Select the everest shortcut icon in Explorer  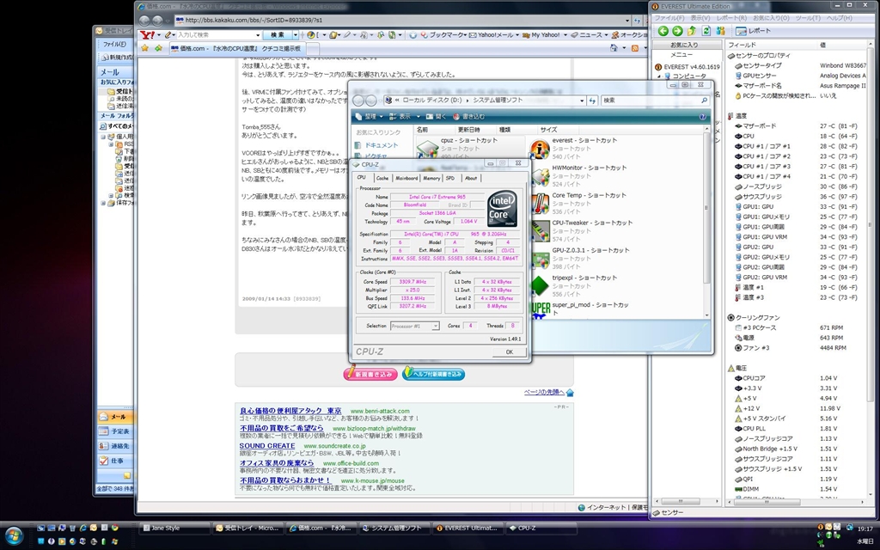[540, 150]
